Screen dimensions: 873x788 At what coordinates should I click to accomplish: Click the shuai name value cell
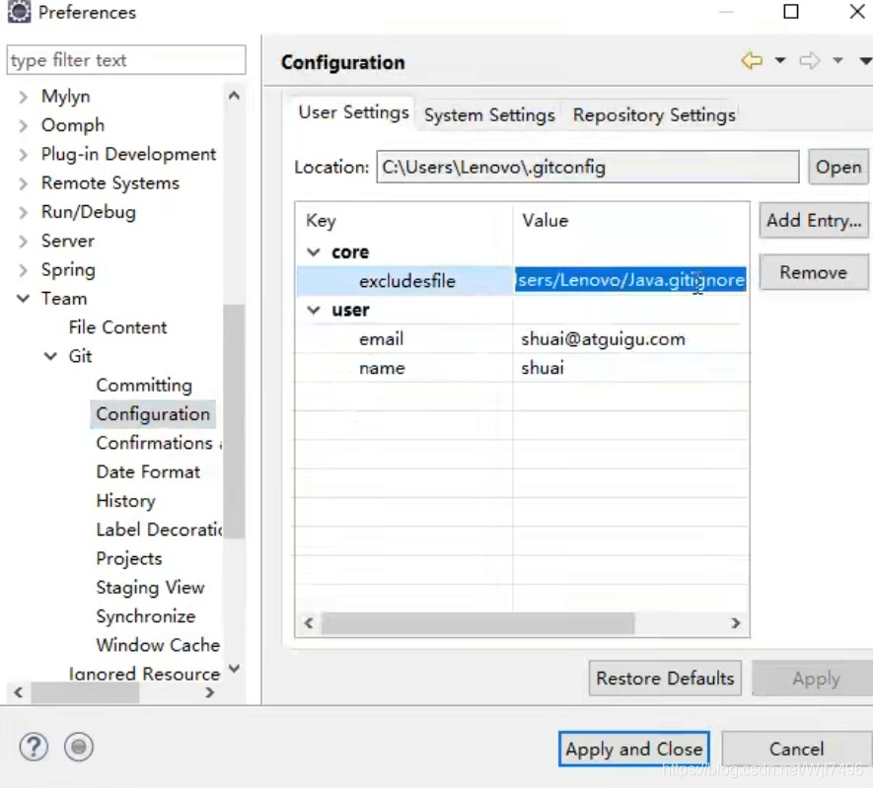coord(543,368)
